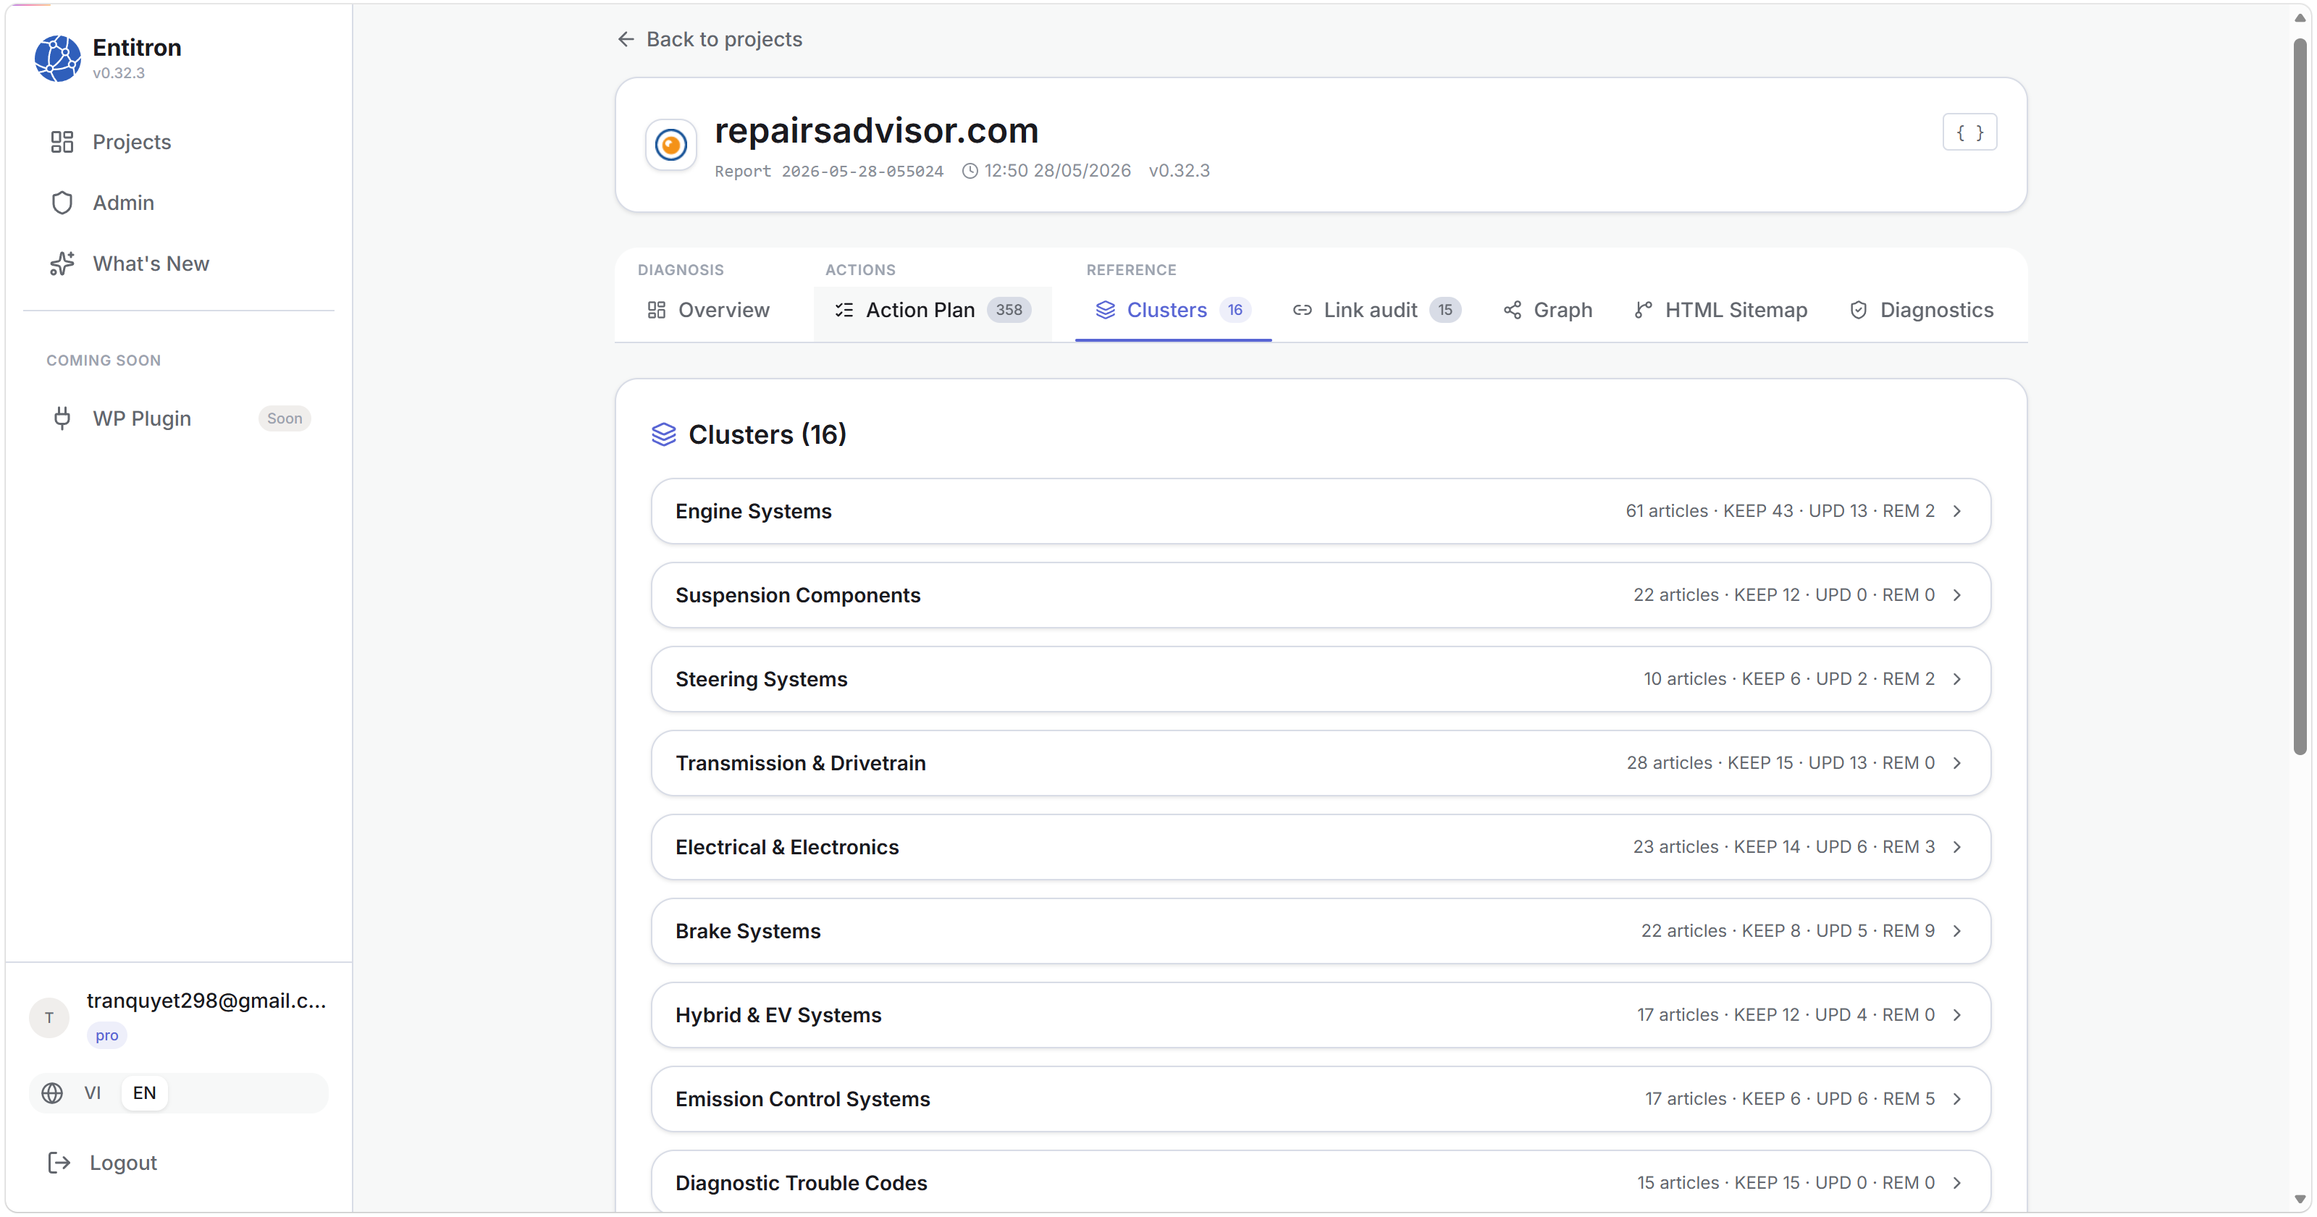Click the clock icon beside report time

pos(970,171)
